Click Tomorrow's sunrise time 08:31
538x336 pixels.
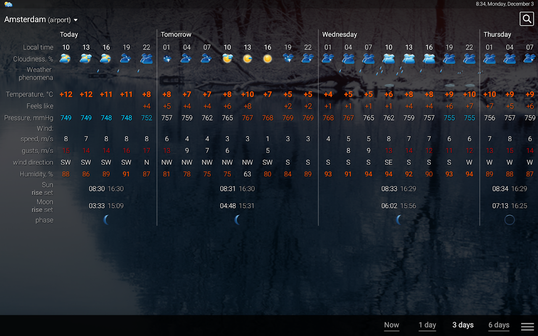click(x=228, y=189)
